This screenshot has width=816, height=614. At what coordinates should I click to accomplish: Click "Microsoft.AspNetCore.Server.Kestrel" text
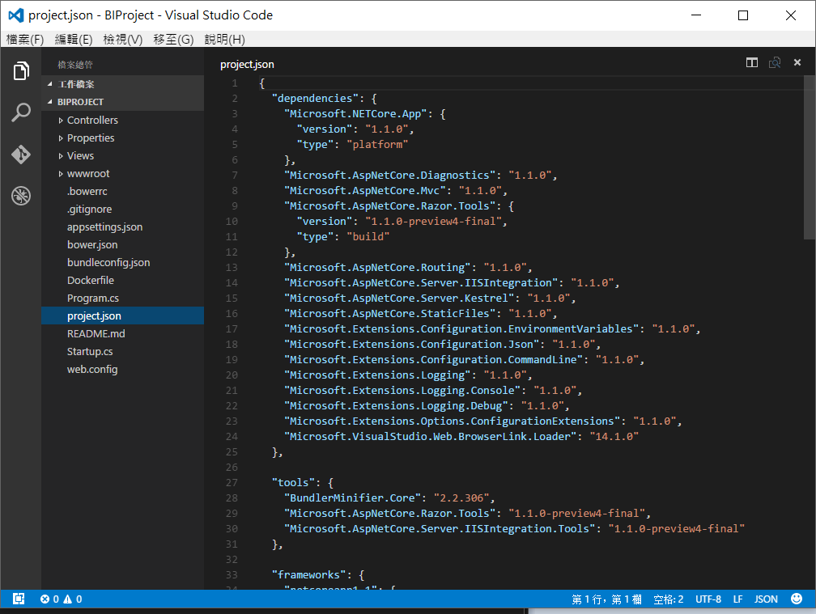[x=399, y=298]
